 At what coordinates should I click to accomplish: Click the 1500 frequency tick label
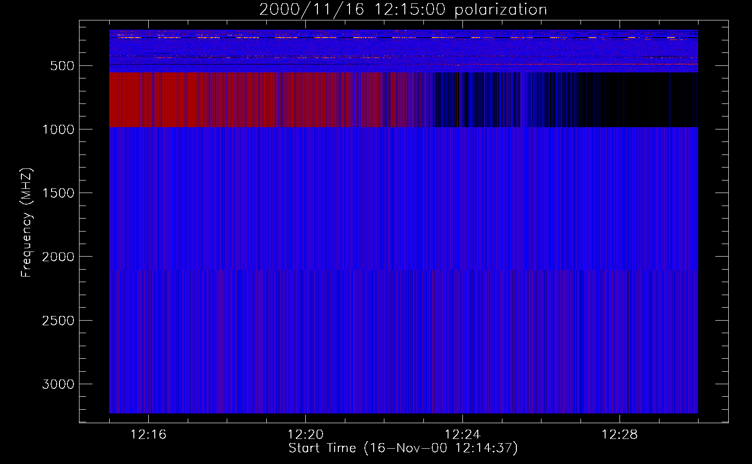(58, 193)
